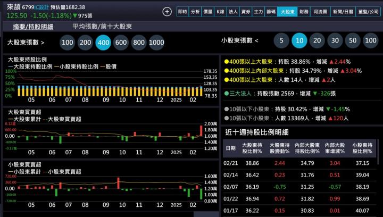
Task: Click the 小股東買賣超 chart title
Action: click(24, 164)
